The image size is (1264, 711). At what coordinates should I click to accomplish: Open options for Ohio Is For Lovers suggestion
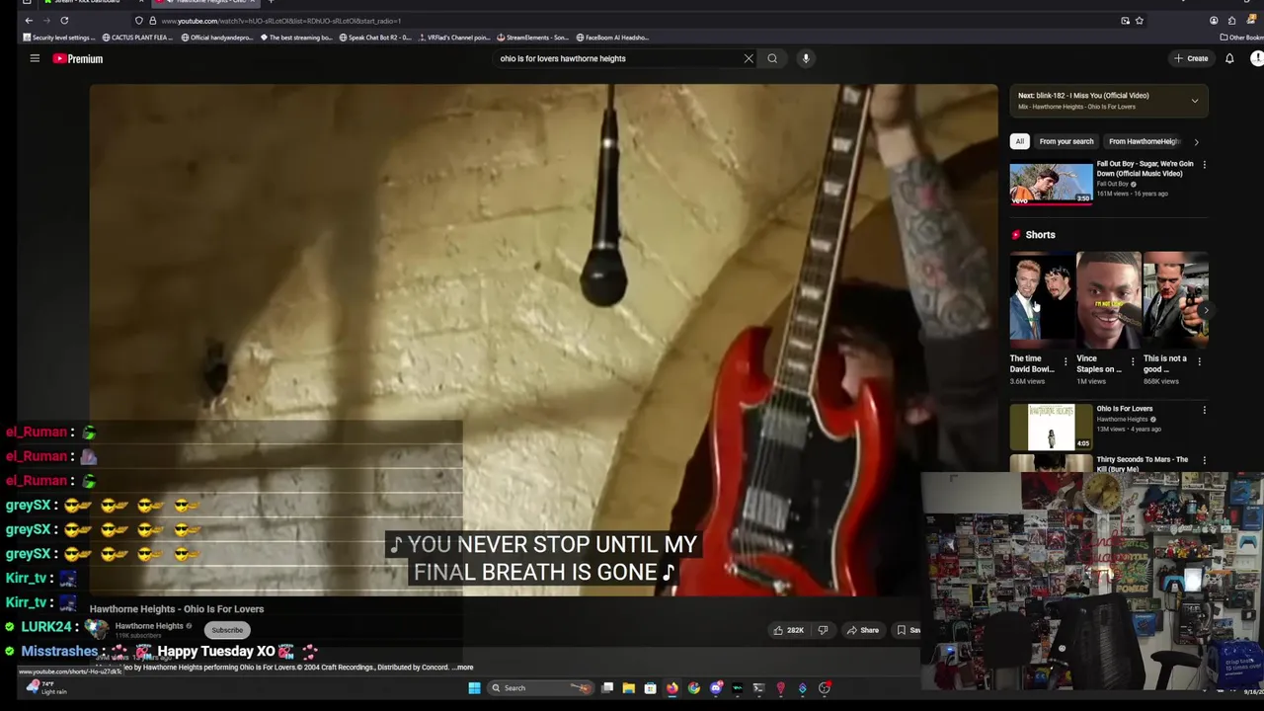pos(1204,410)
